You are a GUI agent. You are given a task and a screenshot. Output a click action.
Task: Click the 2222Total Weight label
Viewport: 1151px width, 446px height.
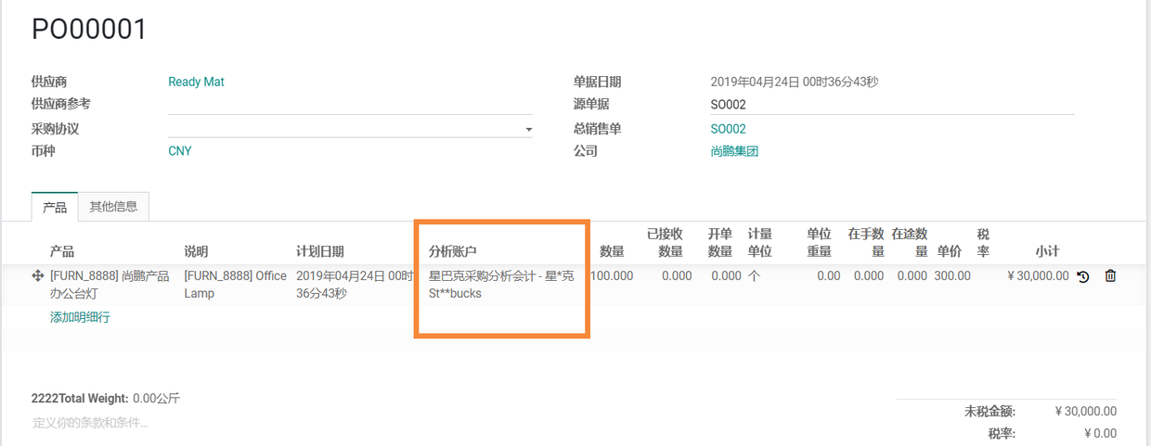[x=79, y=399]
